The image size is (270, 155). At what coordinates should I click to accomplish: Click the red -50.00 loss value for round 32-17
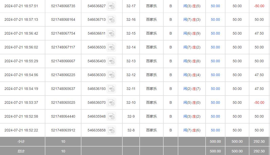259,6
